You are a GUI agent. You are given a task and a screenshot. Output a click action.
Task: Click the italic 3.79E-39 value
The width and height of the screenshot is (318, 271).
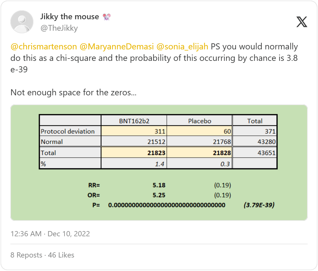point(258,205)
